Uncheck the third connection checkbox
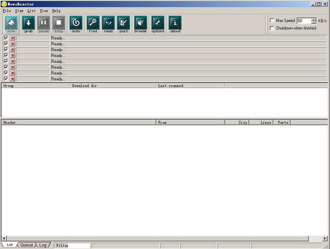The image size is (330, 249). pyautogui.click(x=6, y=50)
